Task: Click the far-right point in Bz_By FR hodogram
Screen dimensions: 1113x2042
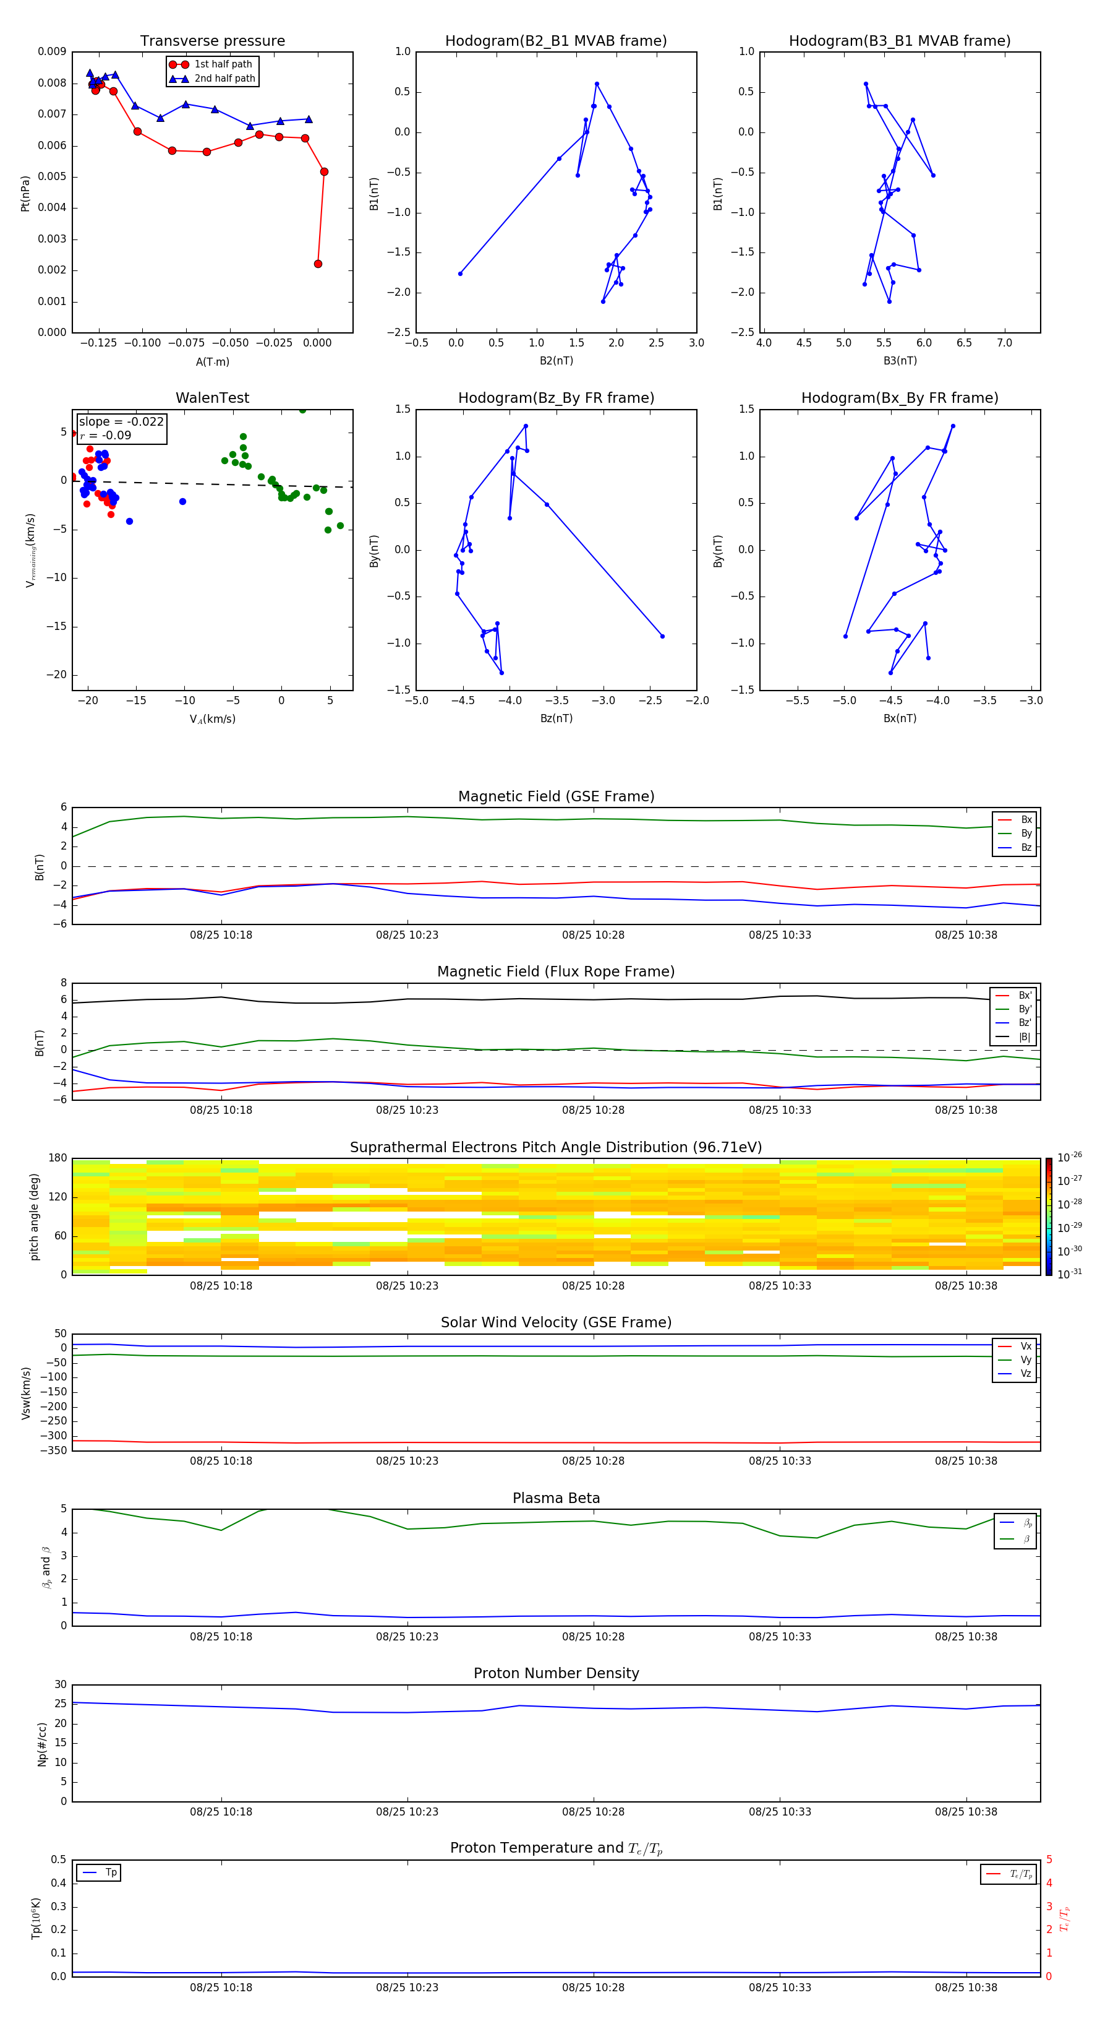Action: point(662,637)
